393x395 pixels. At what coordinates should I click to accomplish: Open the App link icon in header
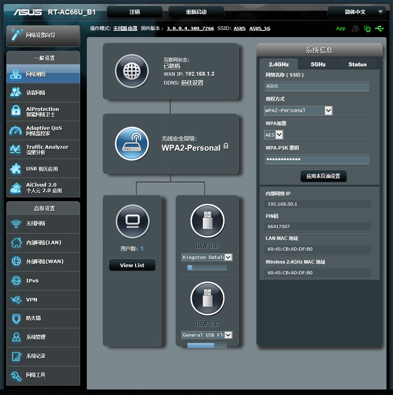click(341, 28)
